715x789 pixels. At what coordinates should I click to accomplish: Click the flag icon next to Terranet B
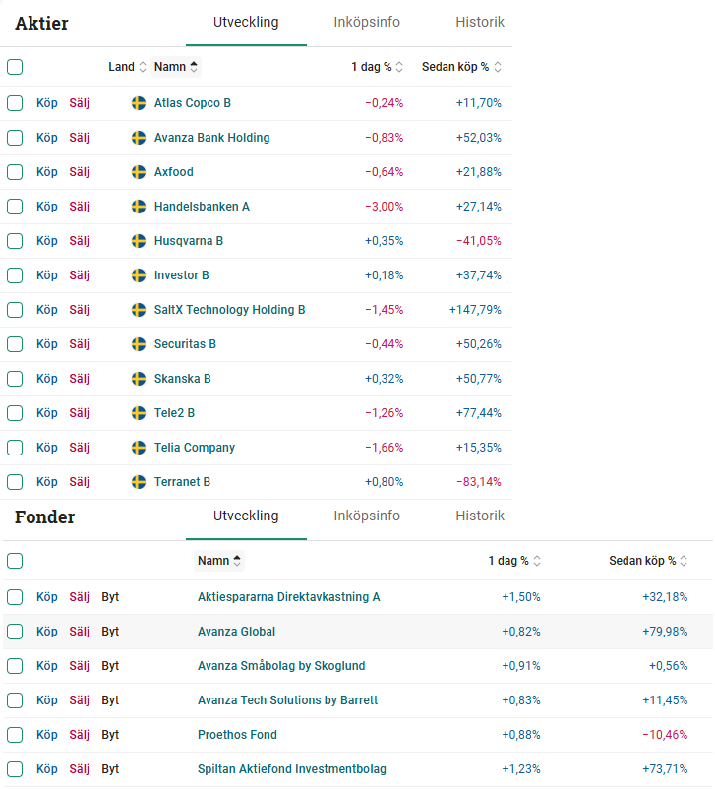coord(139,482)
